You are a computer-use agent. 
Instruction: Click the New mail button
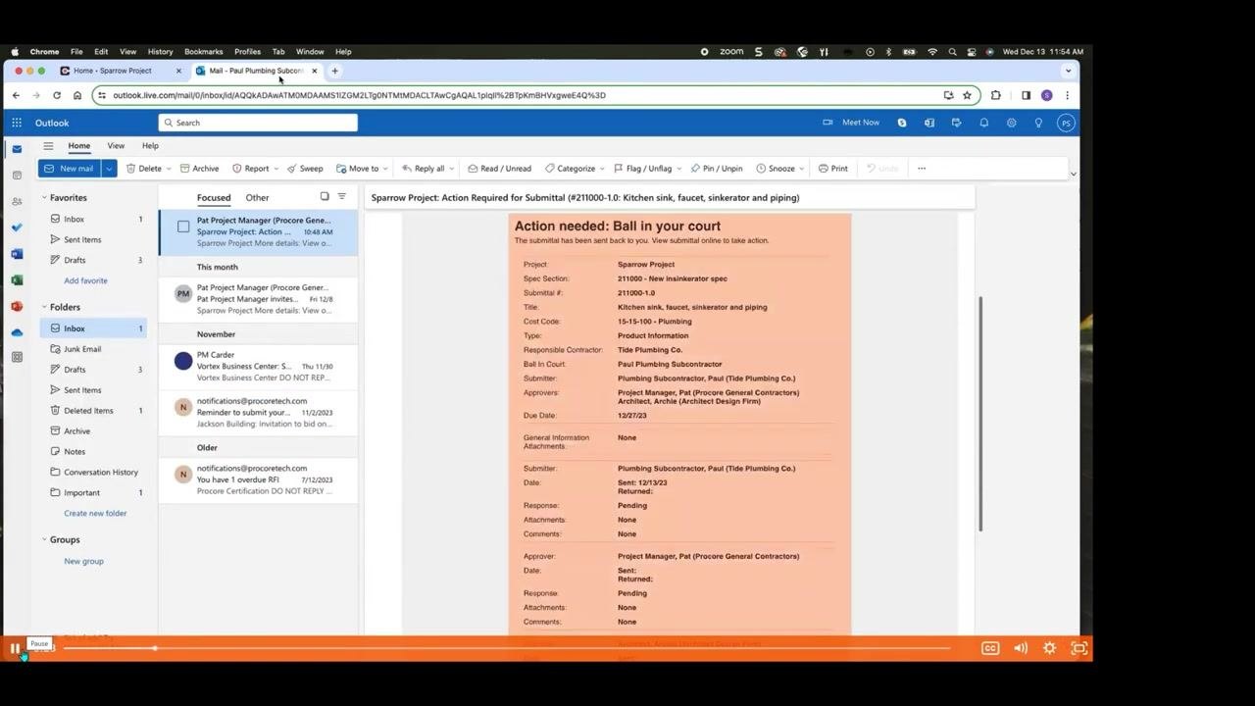coord(70,169)
